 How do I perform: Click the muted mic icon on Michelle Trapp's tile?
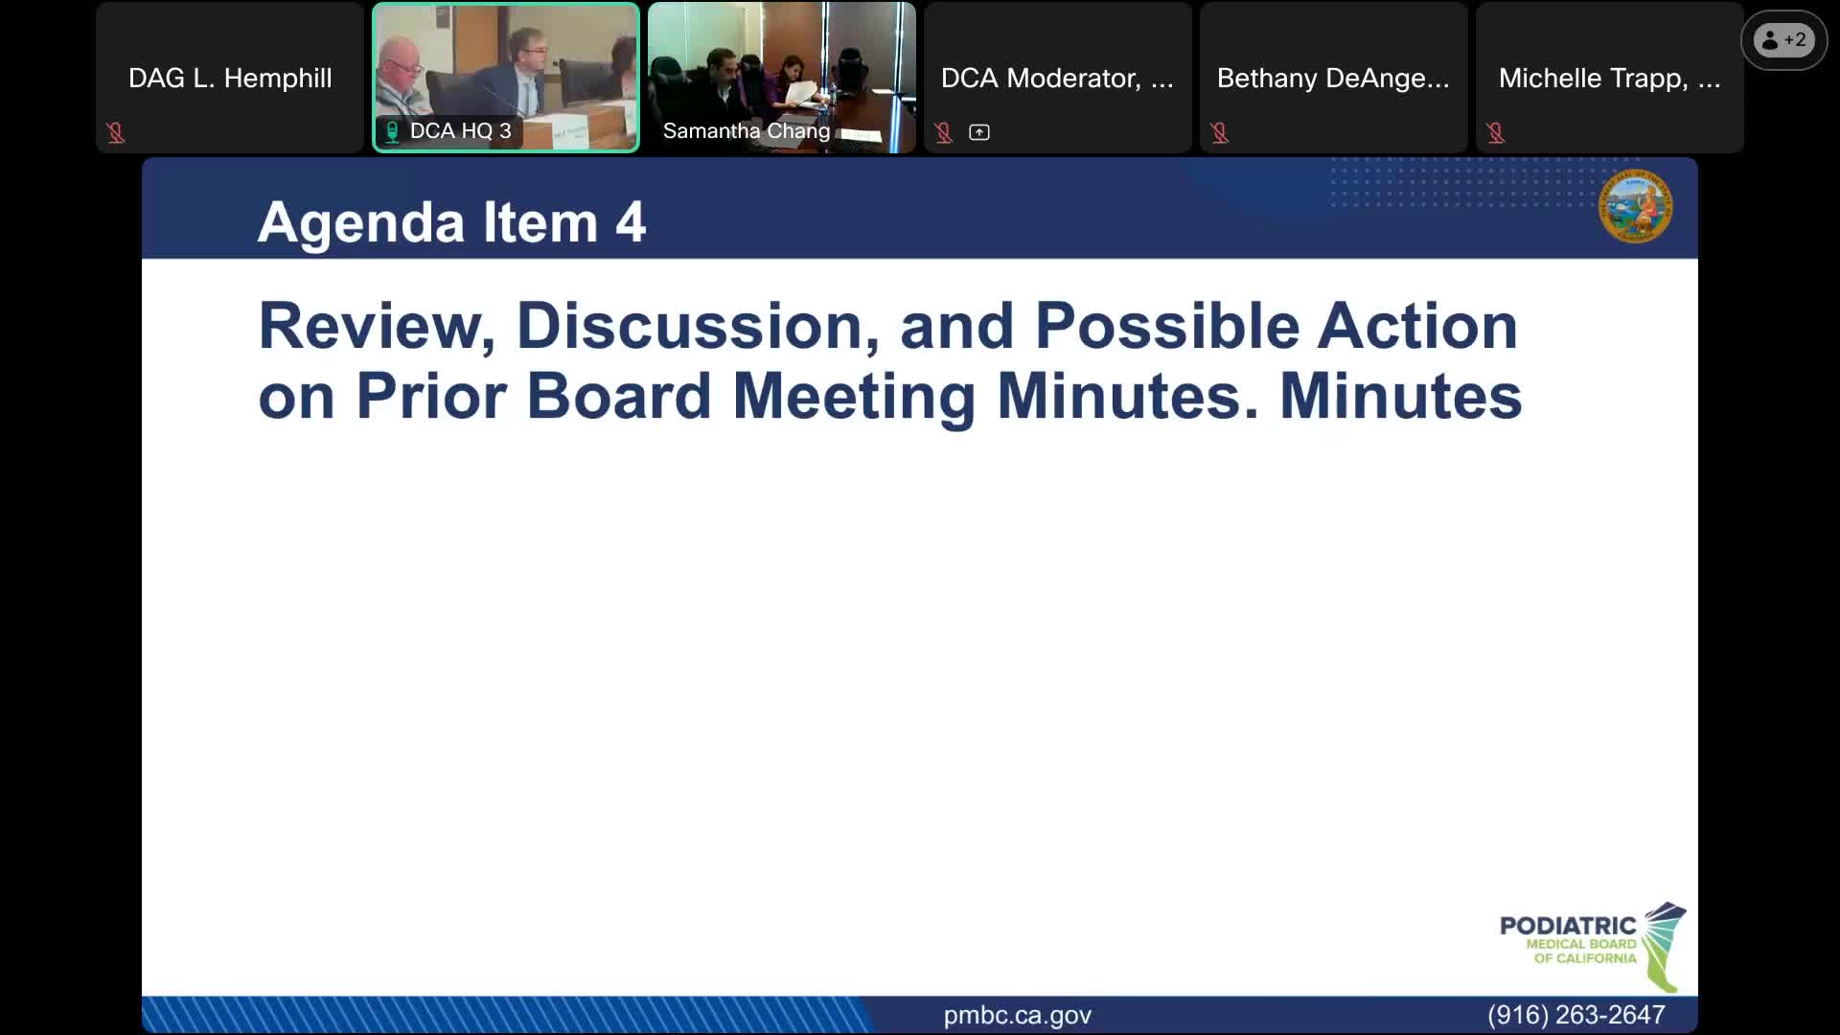point(1496,133)
